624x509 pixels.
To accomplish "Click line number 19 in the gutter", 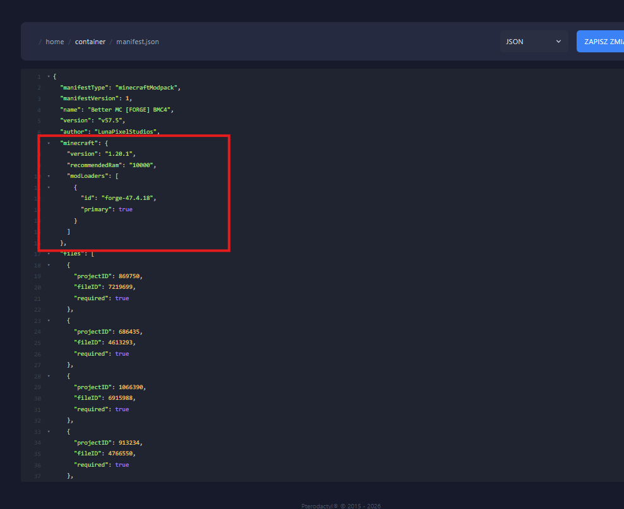I will [37, 276].
